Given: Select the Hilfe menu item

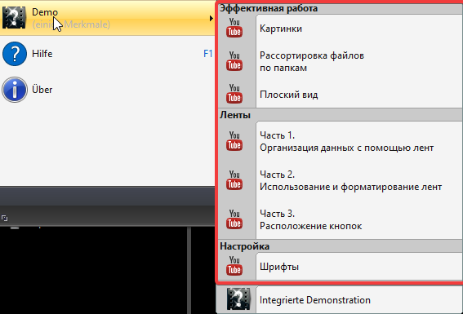Looking at the screenshot, I should [x=107, y=54].
